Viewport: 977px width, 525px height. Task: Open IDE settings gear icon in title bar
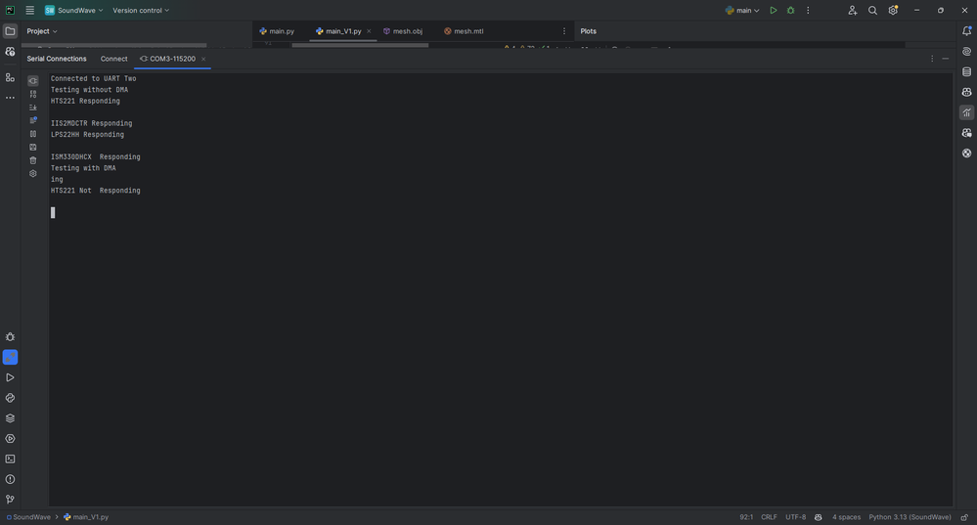tap(893, 10)
